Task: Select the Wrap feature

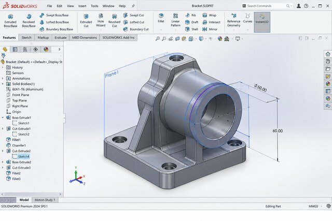Action: pyautogui.click(x=210, y=15)
